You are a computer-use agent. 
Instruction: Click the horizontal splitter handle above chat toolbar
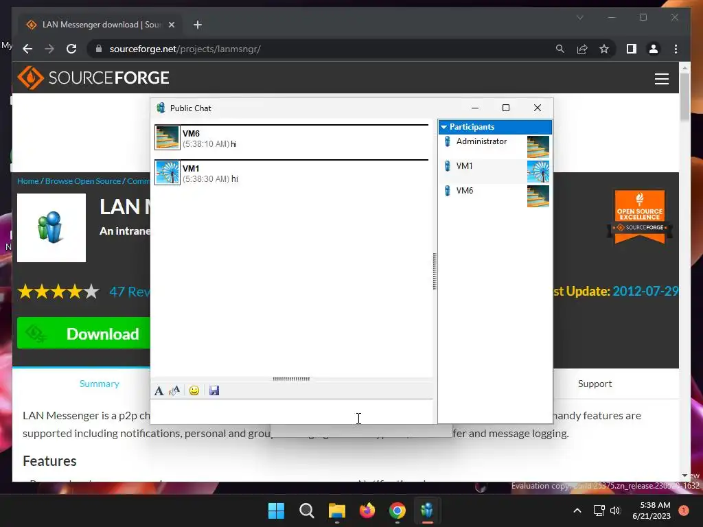(x=291, y=379)
